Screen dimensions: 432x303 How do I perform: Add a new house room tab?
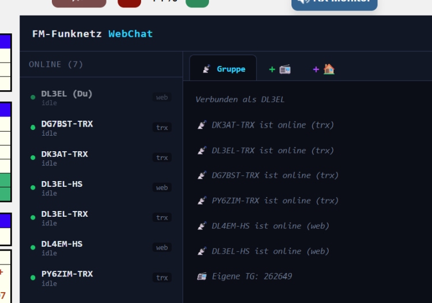pyautogui.click(x=324, y=69)
